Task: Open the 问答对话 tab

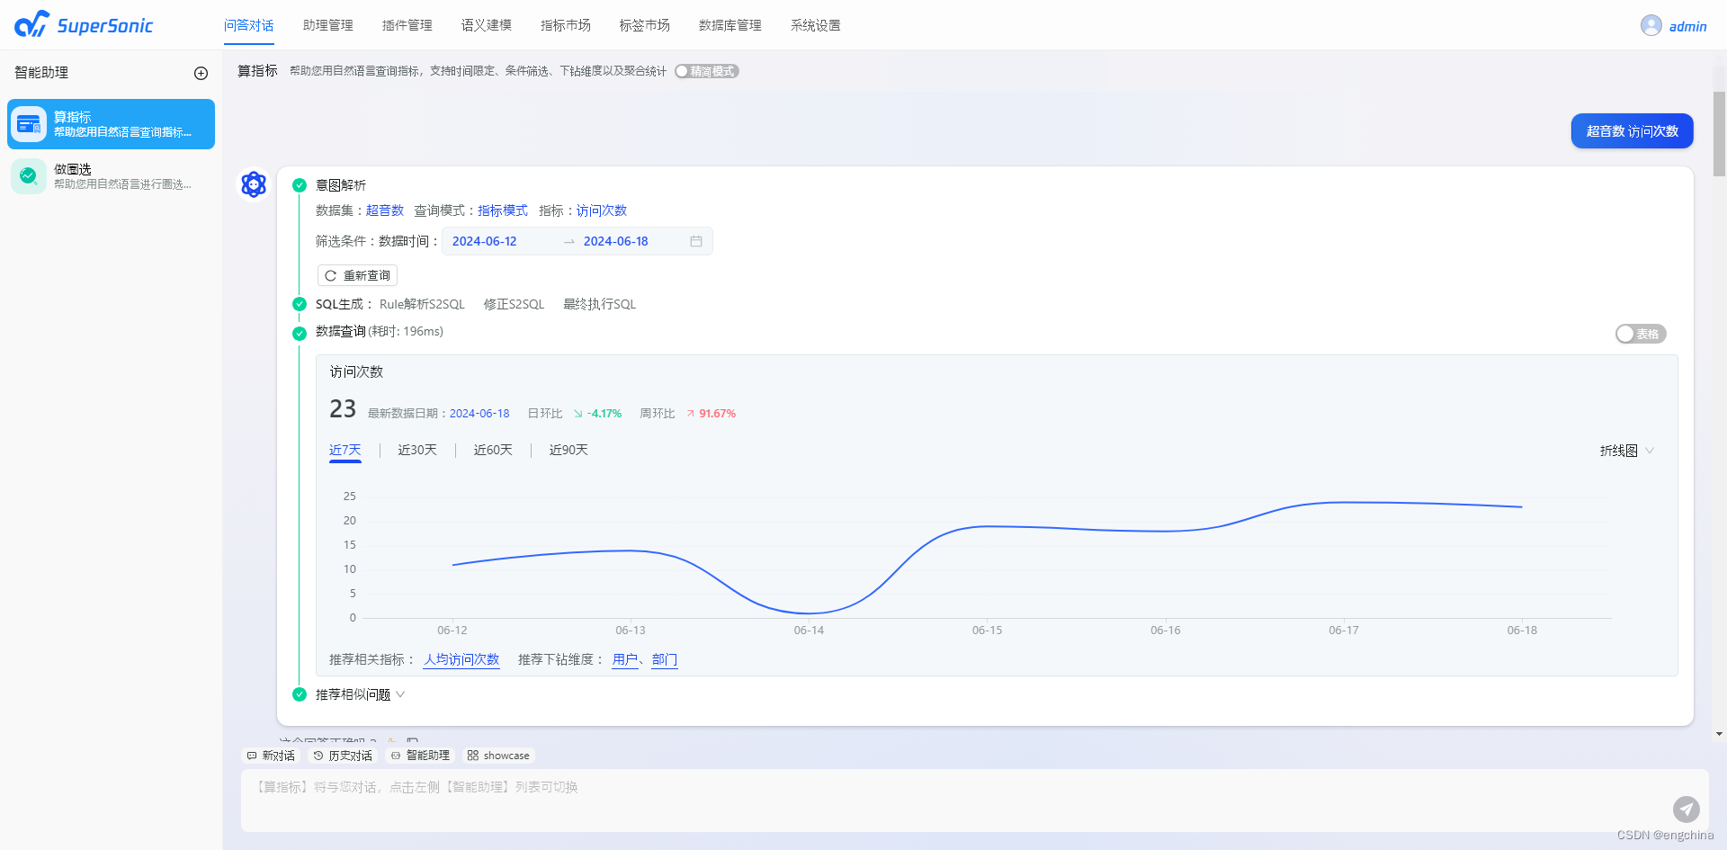Action: (249, 25)
